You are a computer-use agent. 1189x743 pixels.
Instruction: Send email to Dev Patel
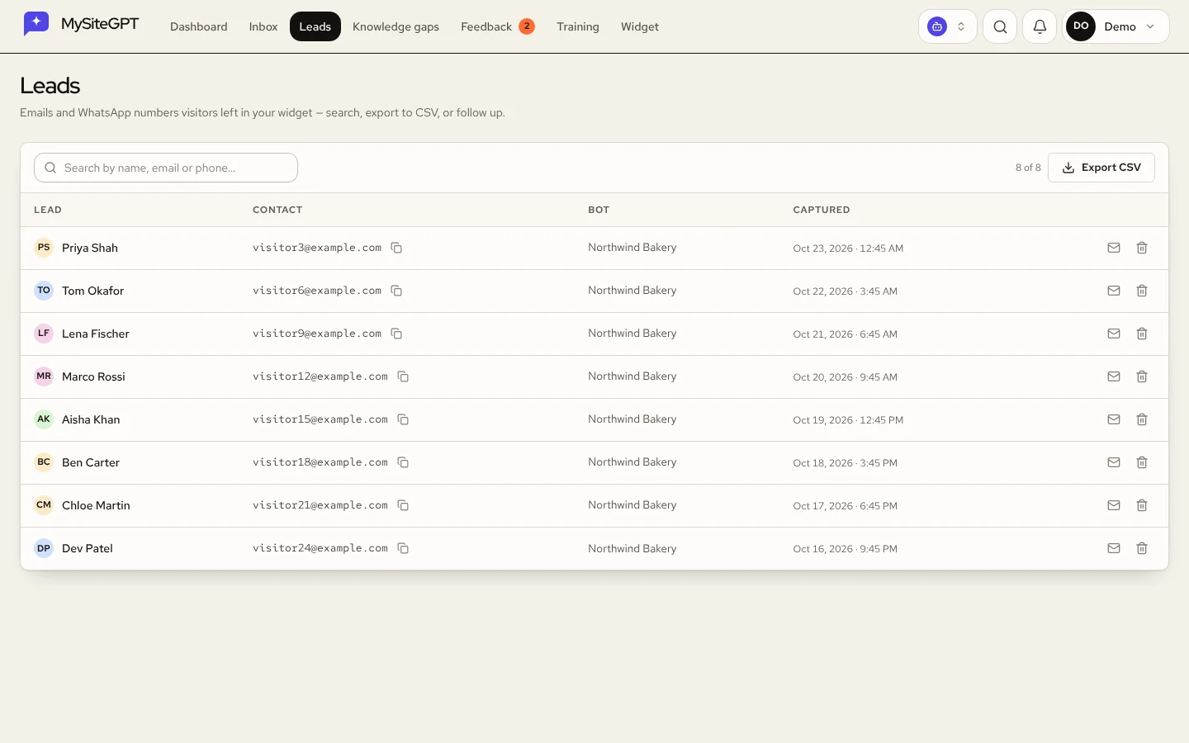click(x=1114, y=548)
